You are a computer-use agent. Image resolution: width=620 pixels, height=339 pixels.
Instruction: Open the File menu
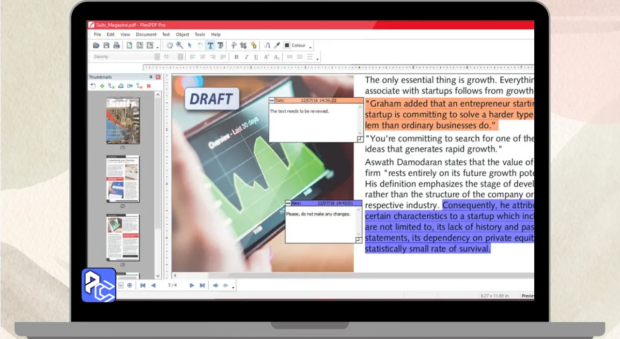[x=97, y=34]
